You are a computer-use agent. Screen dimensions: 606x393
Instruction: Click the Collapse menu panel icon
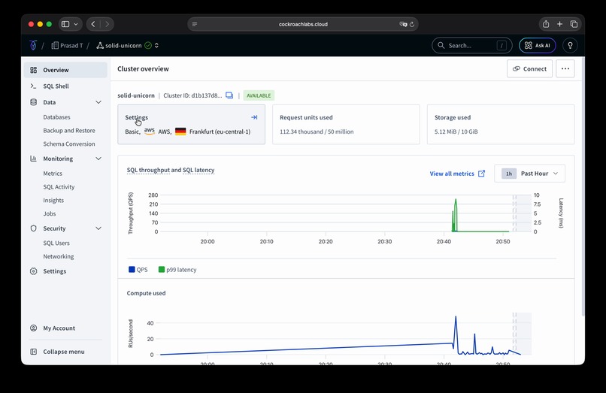click(x=34, y=352)
